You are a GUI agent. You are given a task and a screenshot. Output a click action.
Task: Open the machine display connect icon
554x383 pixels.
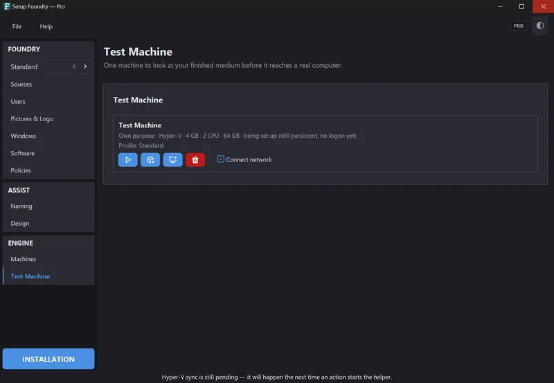[x=172, y=160]
